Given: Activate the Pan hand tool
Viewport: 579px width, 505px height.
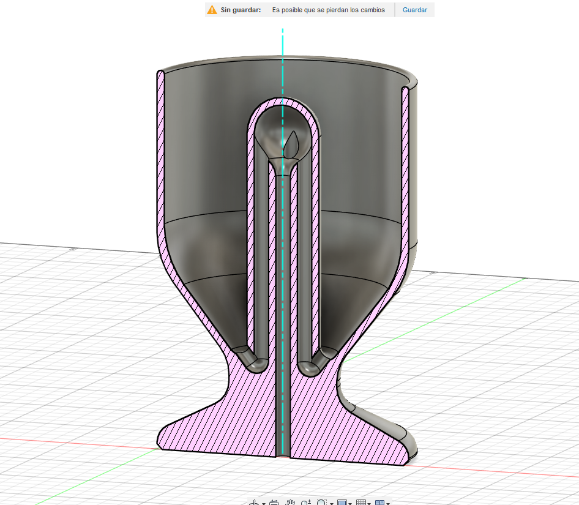Looking at the screenshot, I should coord(290,503).
